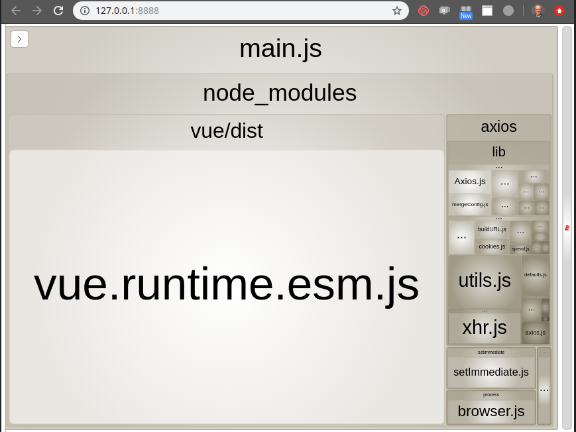Click the bookmark star in the address bar
This screenshot has height=432, width=576.
396,11
